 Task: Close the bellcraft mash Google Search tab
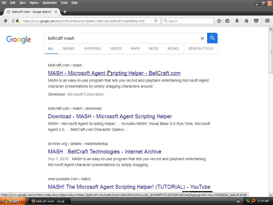coord(56,12)
